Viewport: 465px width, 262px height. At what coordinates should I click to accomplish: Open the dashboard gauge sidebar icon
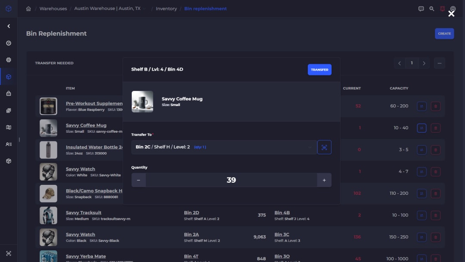9,43
